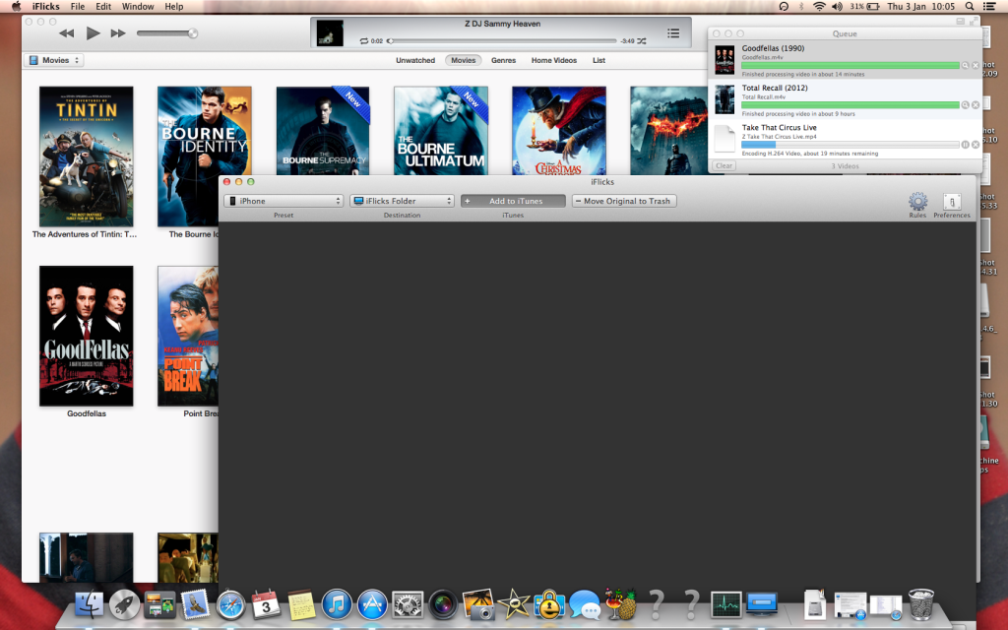Reveal Total Recall (2012) with magnifier icon
Viewport: 1008px width, 630px height.
pos(965,104)
